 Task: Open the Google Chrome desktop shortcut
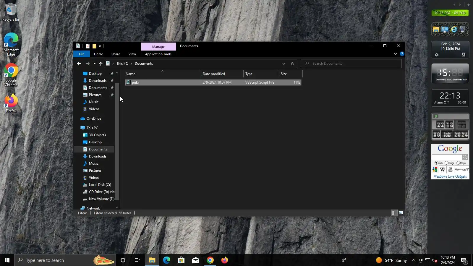11,75
